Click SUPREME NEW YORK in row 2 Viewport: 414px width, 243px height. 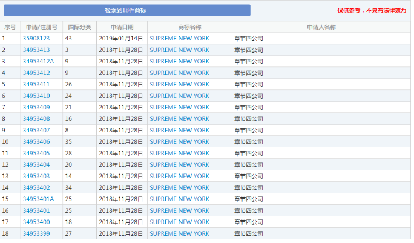(180, 50)
